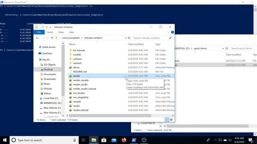Go up one folder level arrow

pyautogui.click(x=52, y=38)
